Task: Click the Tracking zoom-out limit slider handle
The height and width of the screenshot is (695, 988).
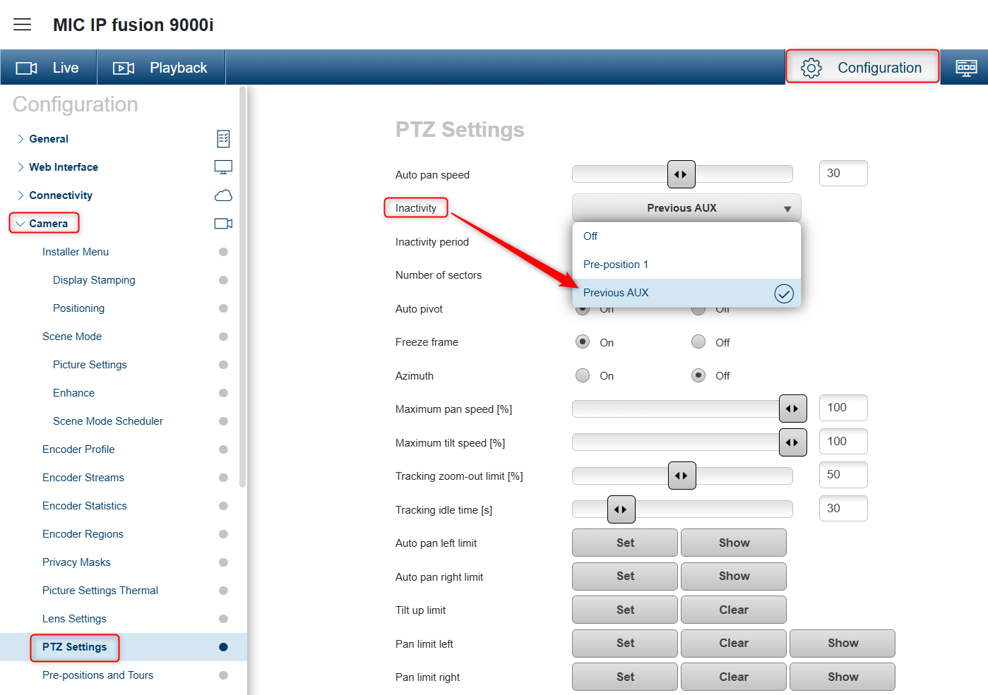Action: 682,476
